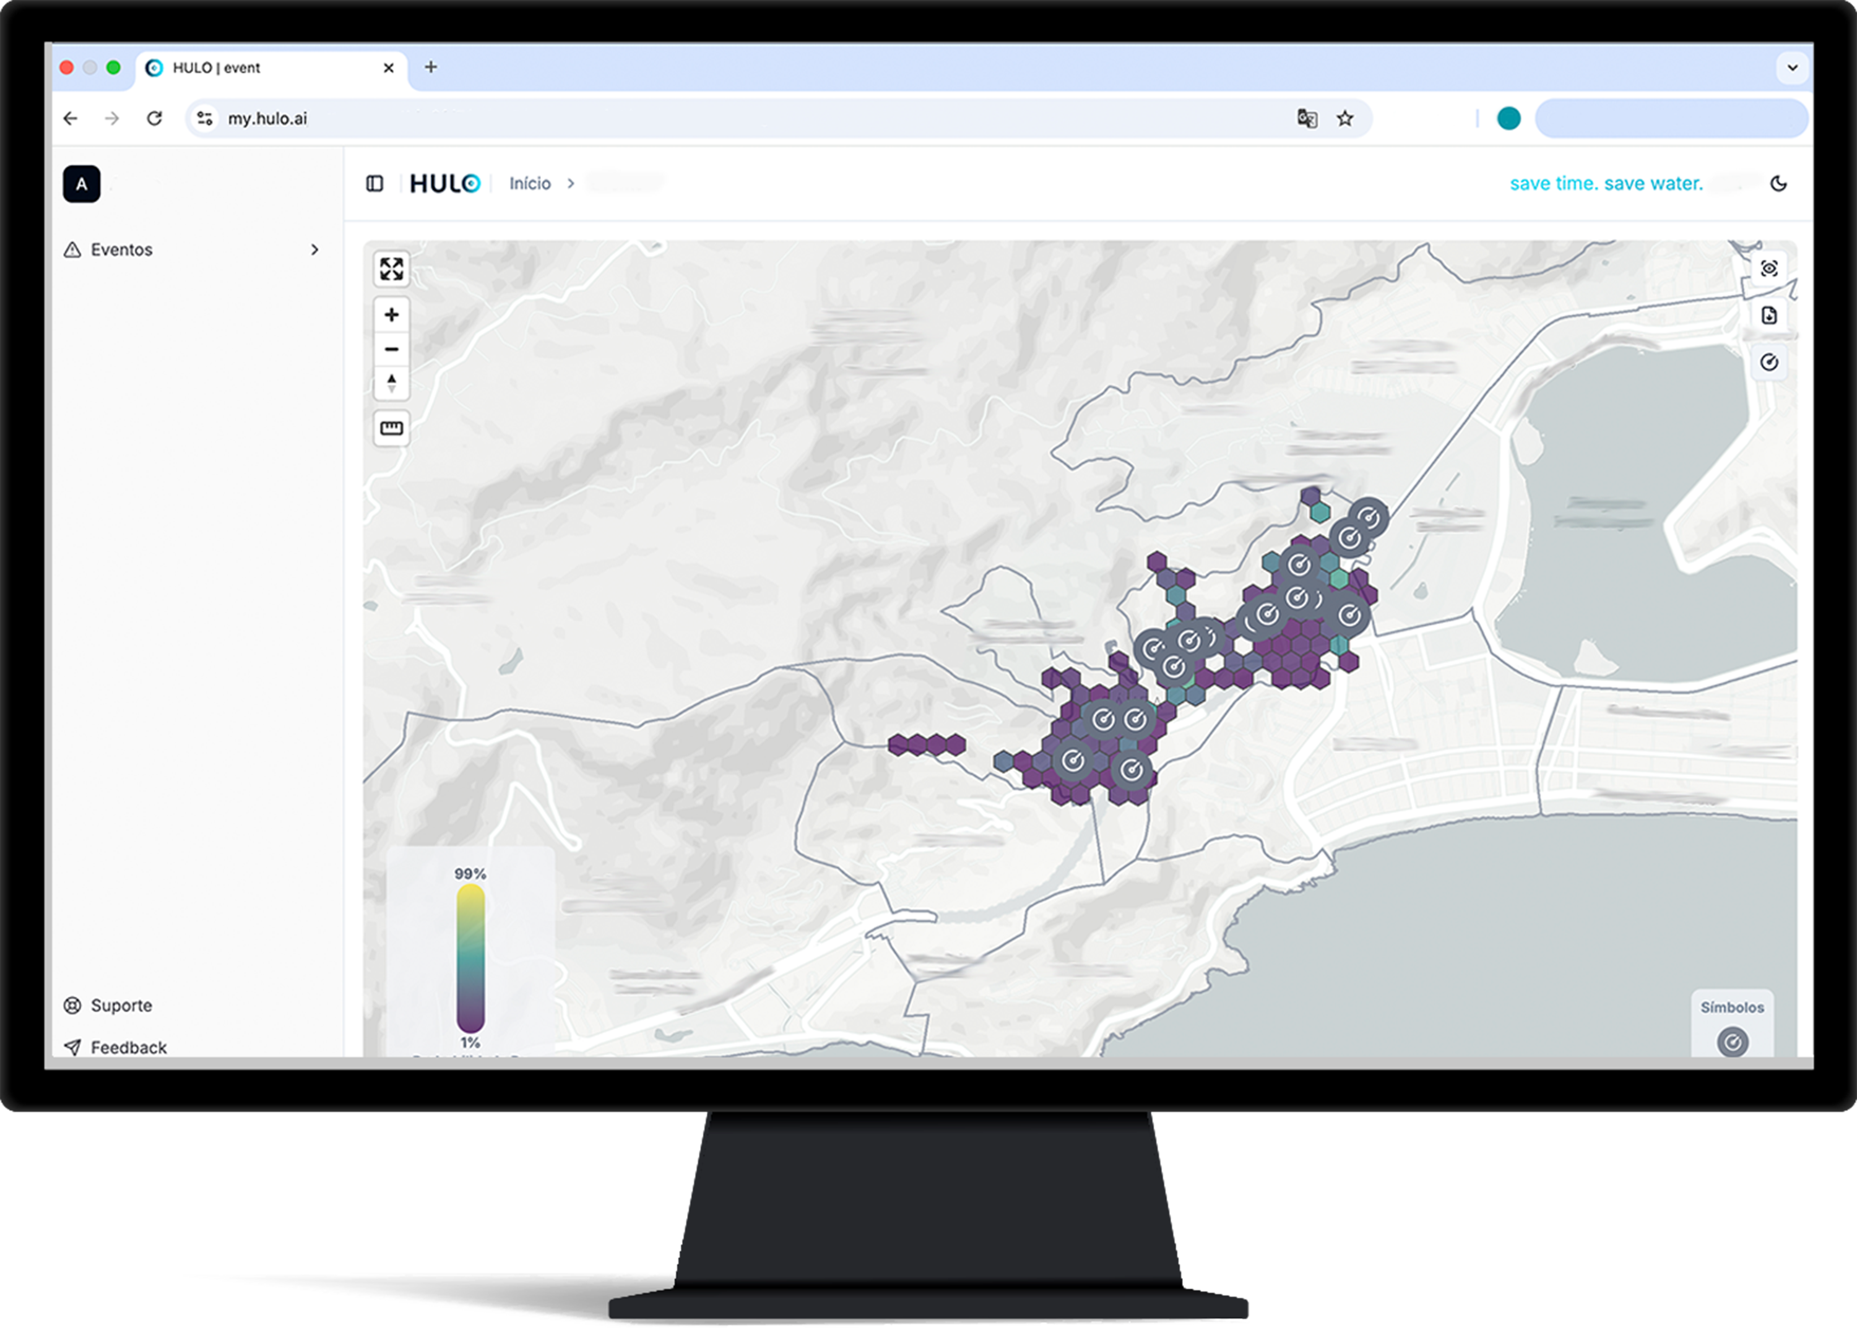Open the Suporte link
Viewport: 1857px width, 1328px height.
click(x=121, y=1006)
